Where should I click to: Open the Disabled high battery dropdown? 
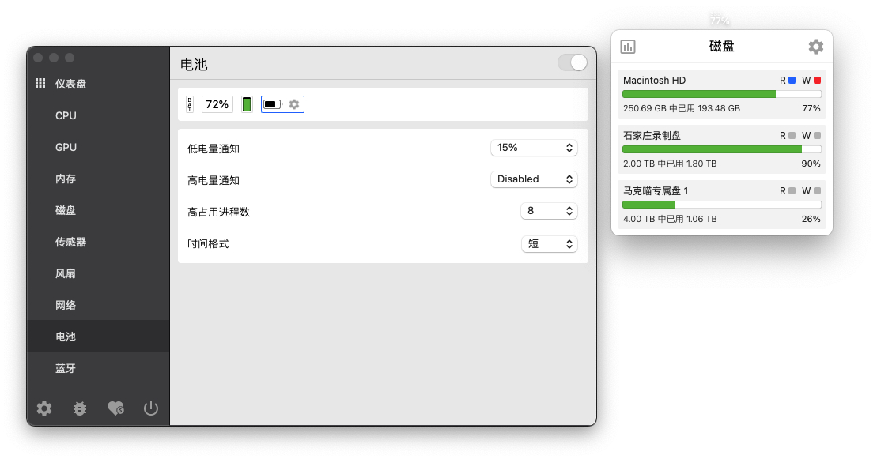coord(534,179)
